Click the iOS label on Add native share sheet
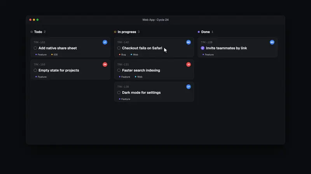 (54, 55)
